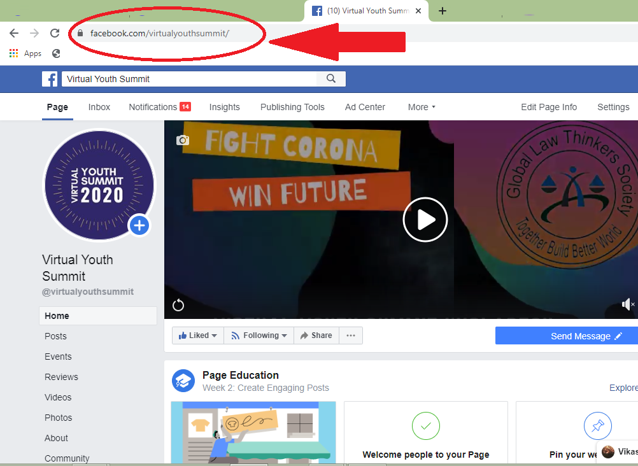Select Events in the sidebar
This screenshot has height=466, width=638.
[58, 357]
